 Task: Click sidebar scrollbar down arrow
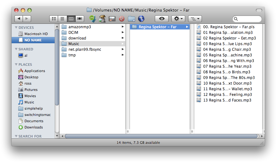tap(57, 136)
